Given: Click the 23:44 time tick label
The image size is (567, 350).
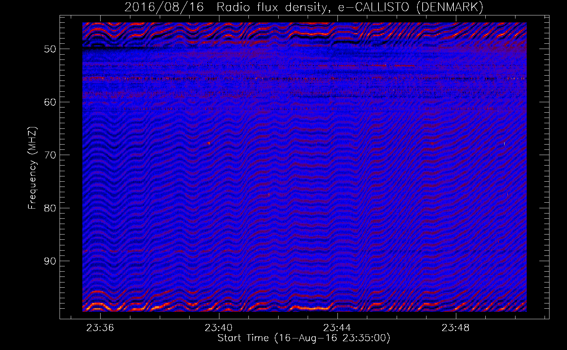Looking at the screenshot, I should (337, 328).
